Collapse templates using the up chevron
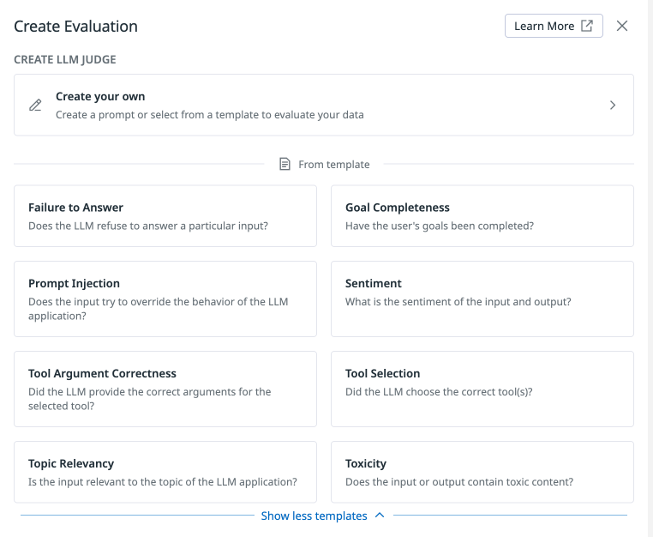653x537 pixels. point(380,516)
